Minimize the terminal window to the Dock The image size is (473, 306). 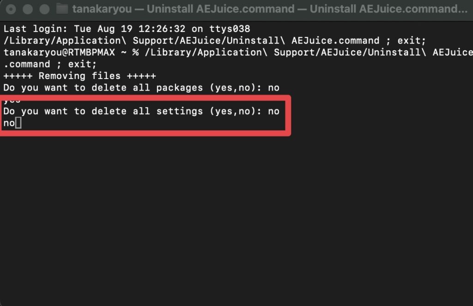28,9
